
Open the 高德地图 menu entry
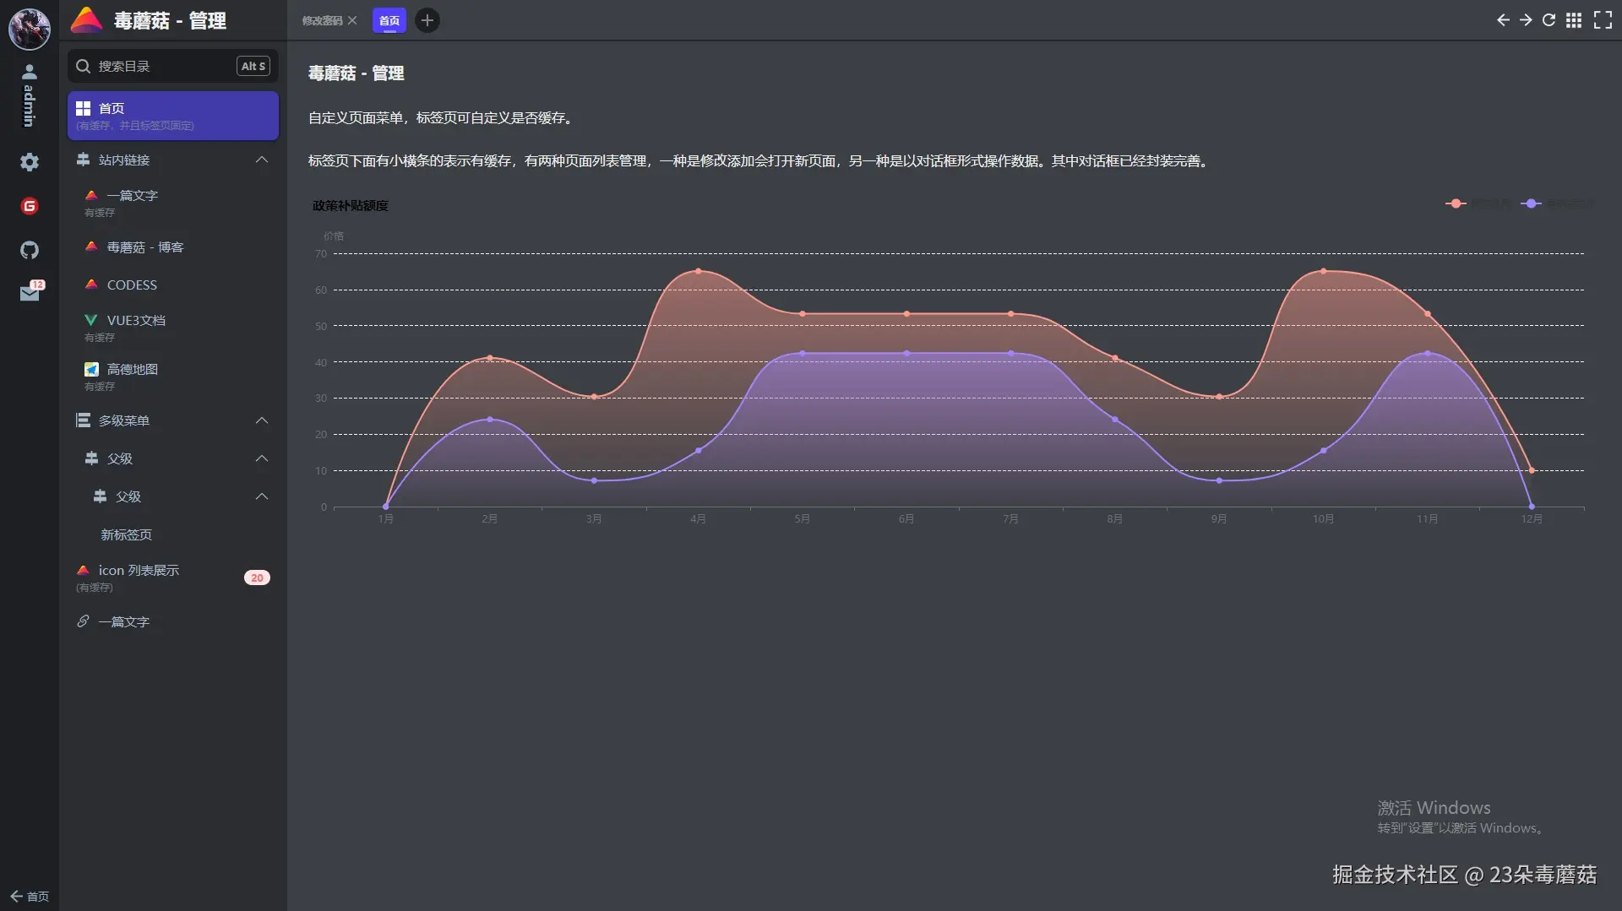[131, 369]
